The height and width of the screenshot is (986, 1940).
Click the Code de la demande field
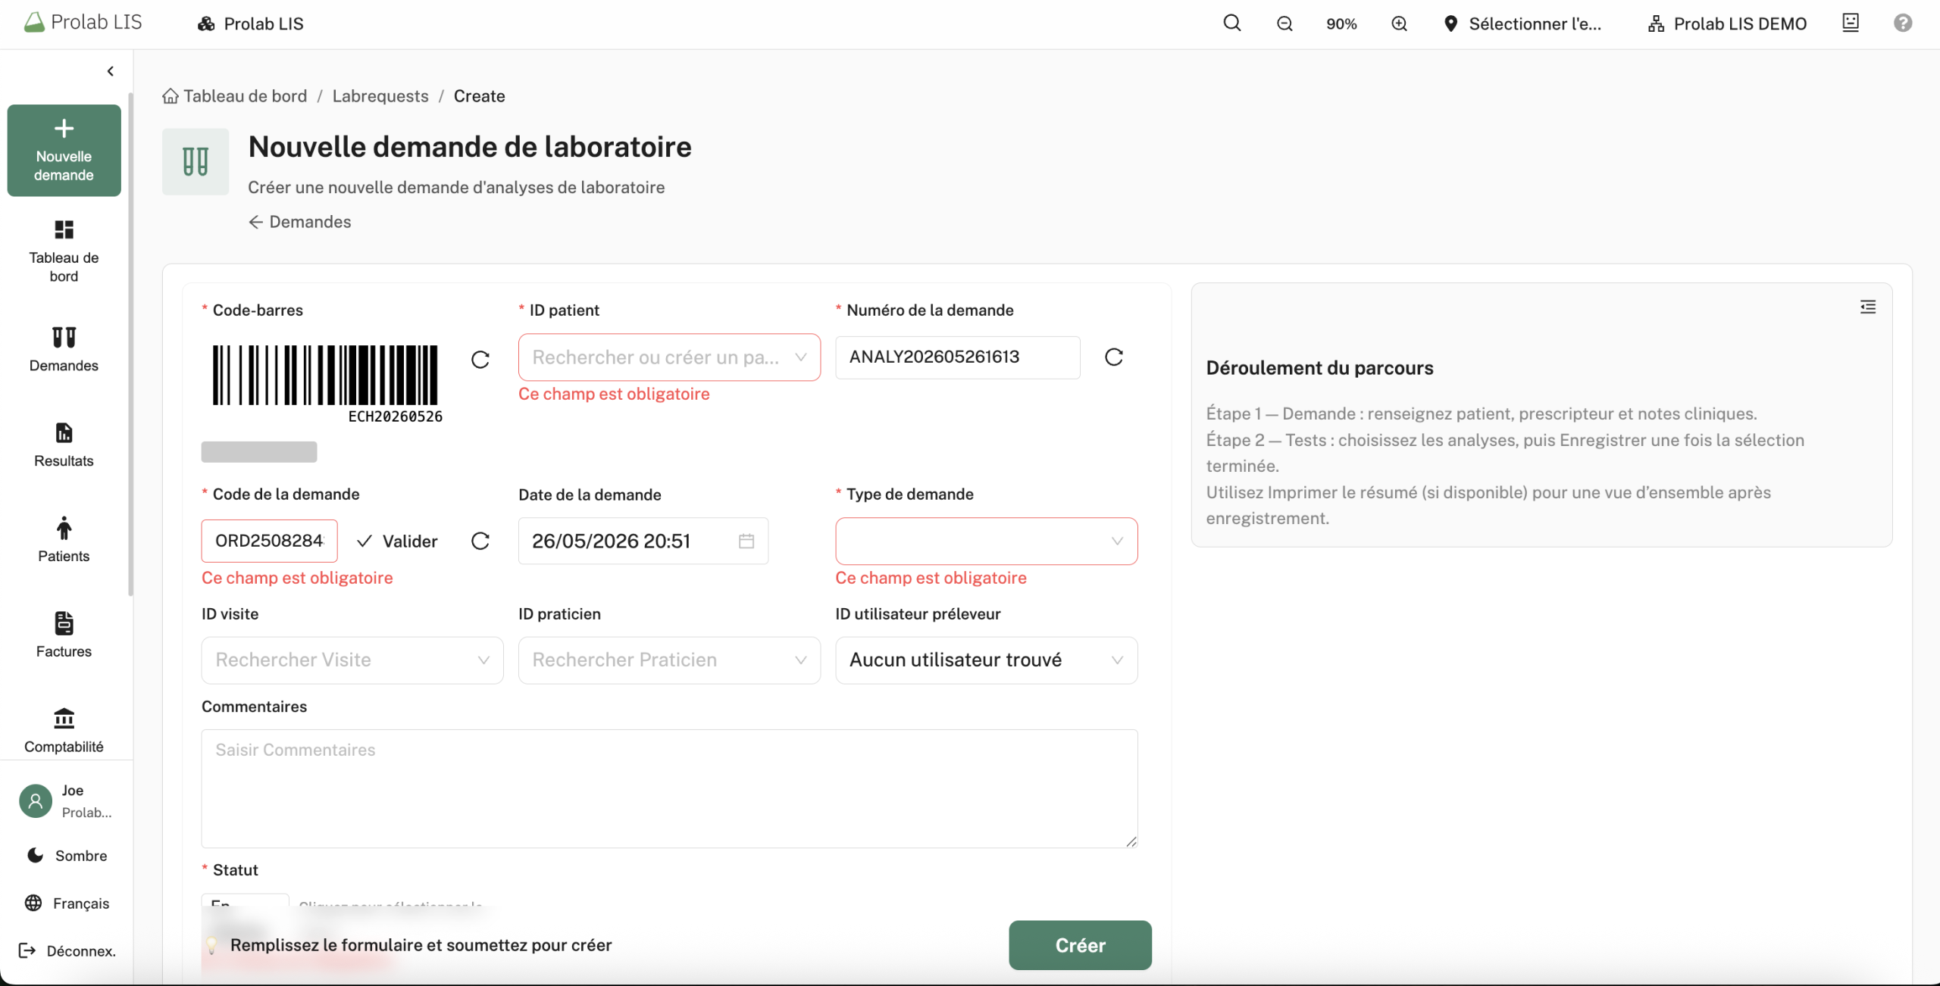click(269, 541)
